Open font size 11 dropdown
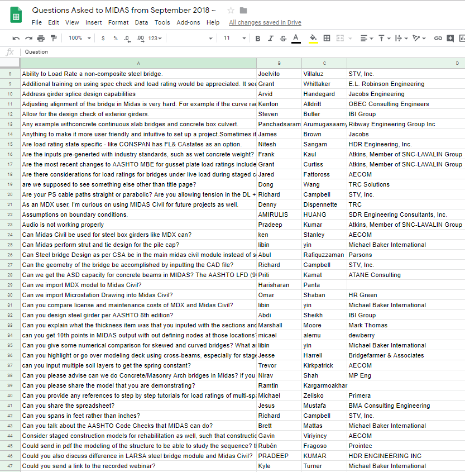 [x=234, y=38]
